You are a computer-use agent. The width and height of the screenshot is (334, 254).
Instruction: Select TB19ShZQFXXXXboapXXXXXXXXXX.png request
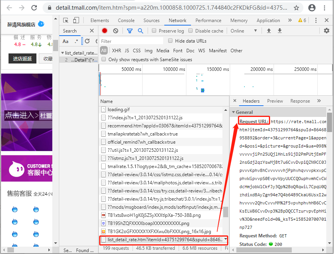pos(162,223)
